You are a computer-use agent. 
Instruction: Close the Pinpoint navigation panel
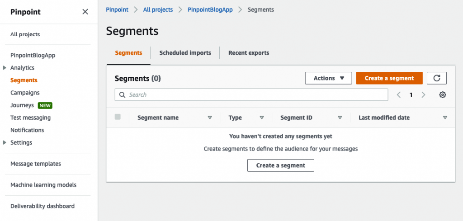pos(85,12)
